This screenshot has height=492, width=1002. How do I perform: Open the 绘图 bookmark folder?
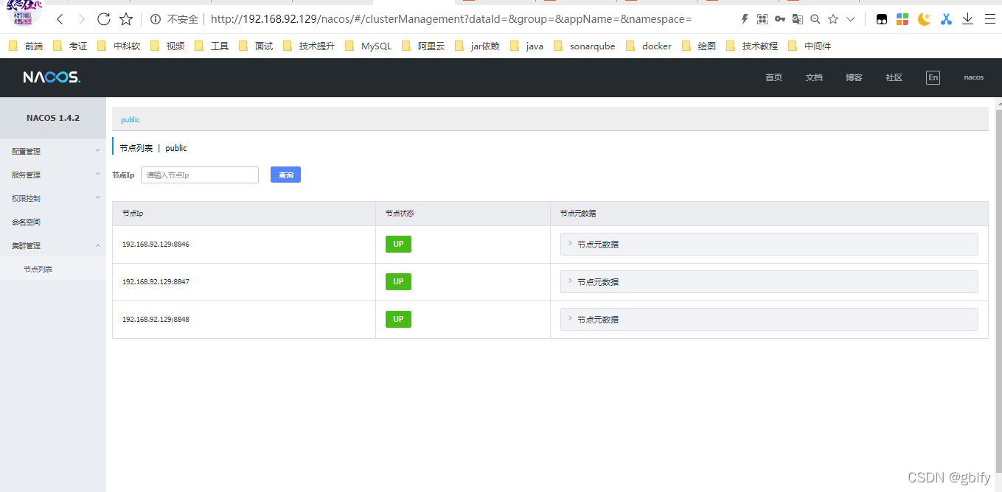coord(699,46)
